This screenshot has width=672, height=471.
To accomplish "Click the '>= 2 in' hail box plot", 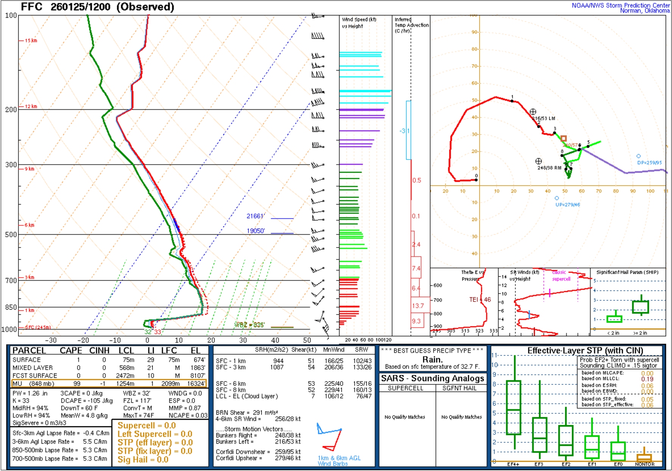I will [x=641, y=307].
